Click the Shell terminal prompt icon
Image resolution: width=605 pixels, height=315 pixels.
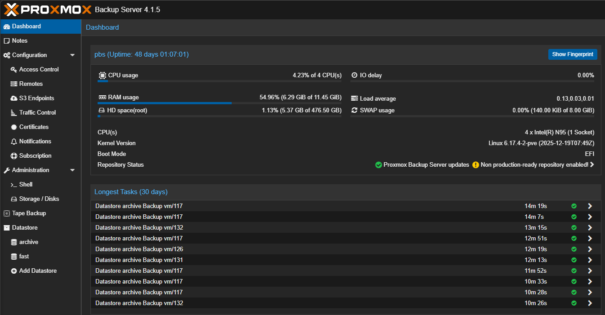(14, 185)
